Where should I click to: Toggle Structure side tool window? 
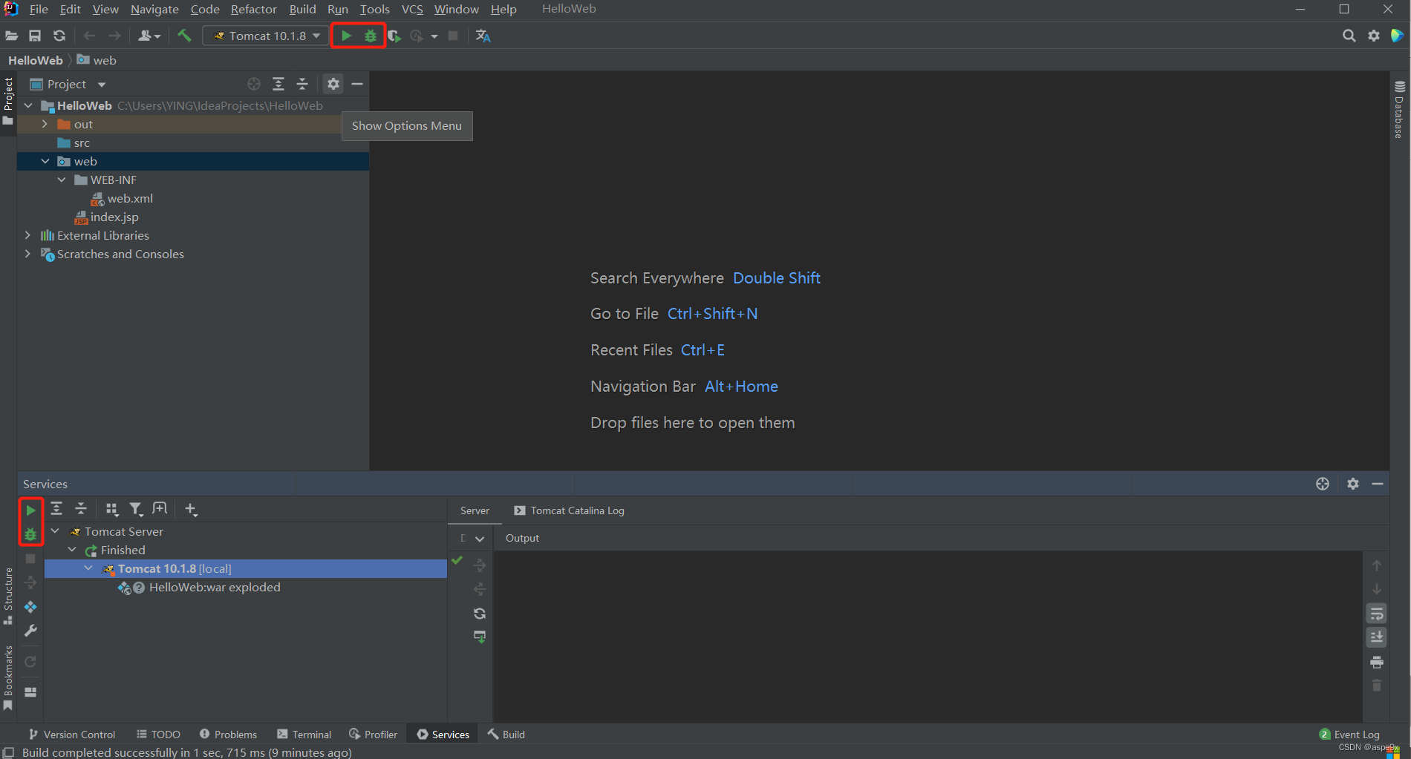8,596
